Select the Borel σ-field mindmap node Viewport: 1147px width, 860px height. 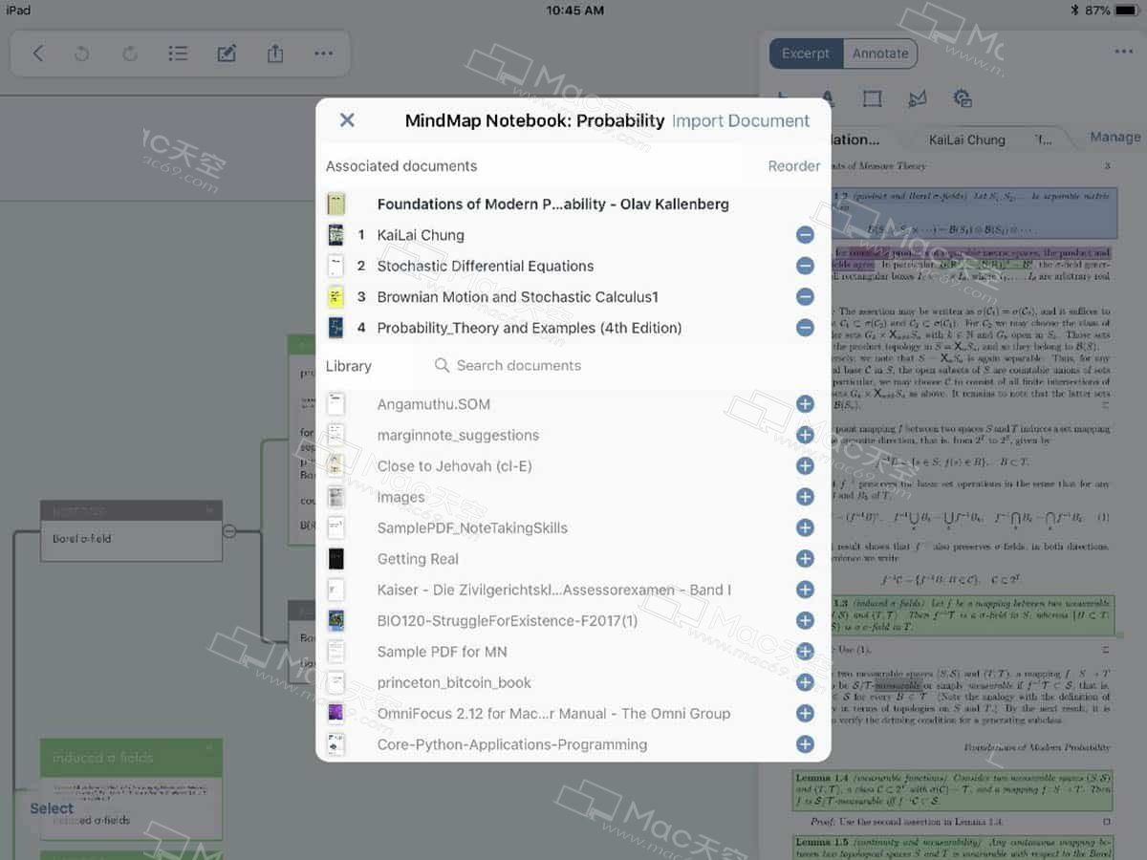click(x=132, y=530)
